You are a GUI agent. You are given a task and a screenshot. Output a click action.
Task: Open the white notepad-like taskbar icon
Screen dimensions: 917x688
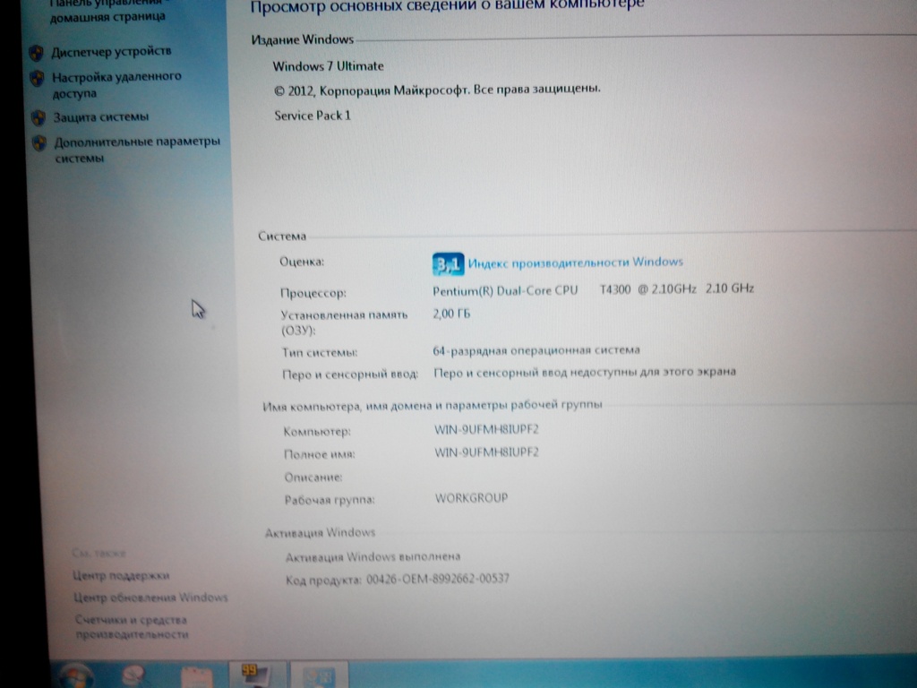pyautogui.click(x=195, y=676)
